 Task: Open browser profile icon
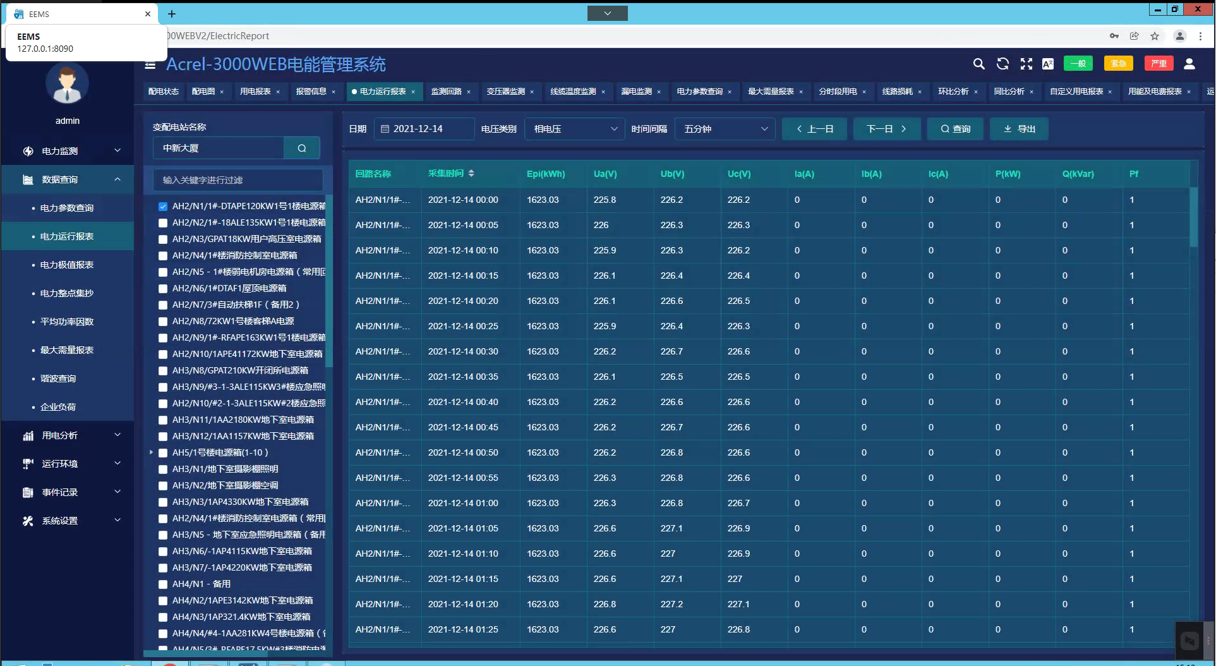point(1179,36)
